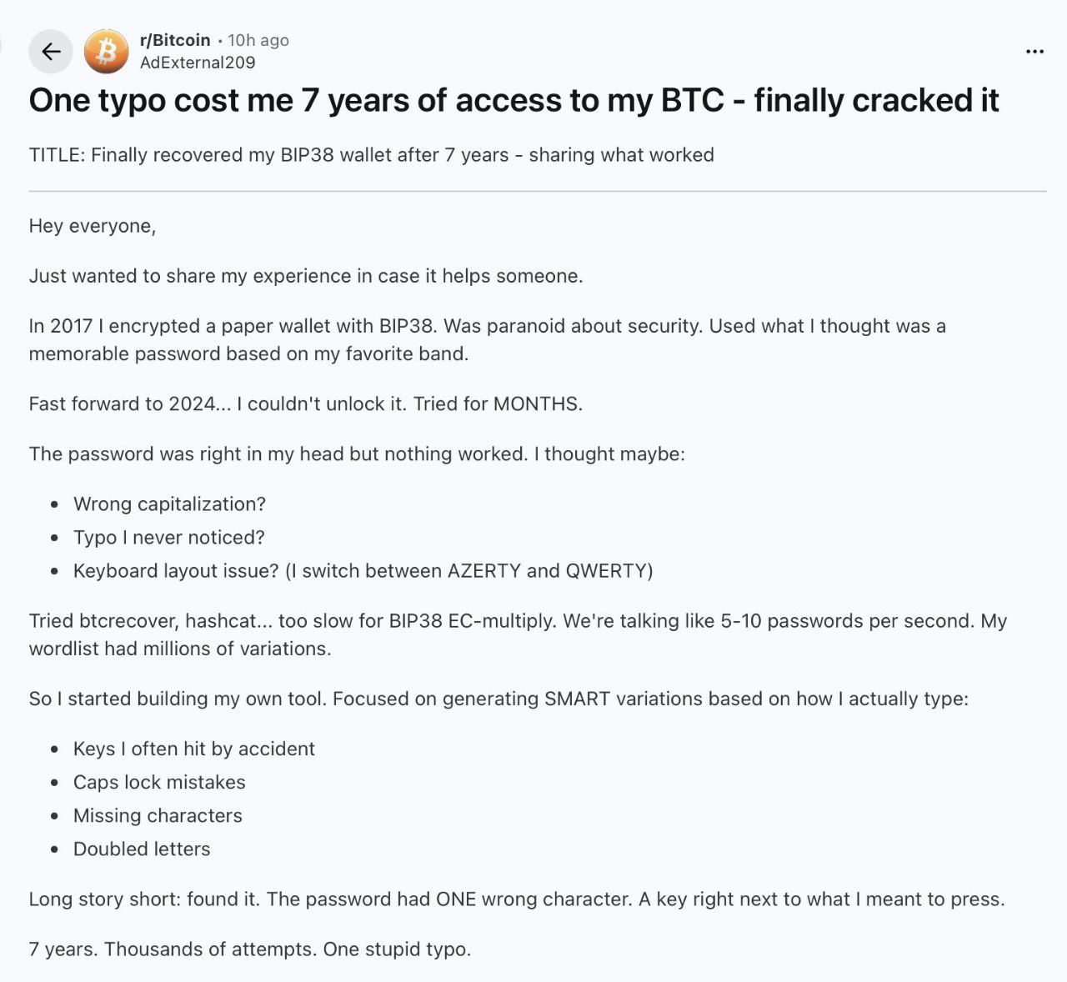Click the "Typo I never noticed?" bullet
The image size is (1067, 982).
click(x=168, y=538)
